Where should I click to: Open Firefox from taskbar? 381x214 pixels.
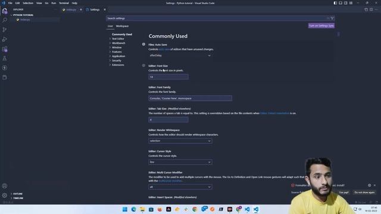click(160, 209)
